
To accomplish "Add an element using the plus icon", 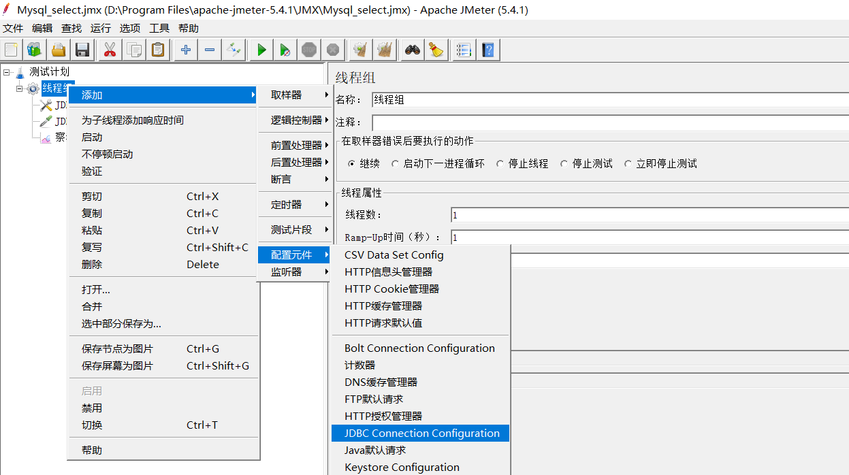I will point(185,50).
